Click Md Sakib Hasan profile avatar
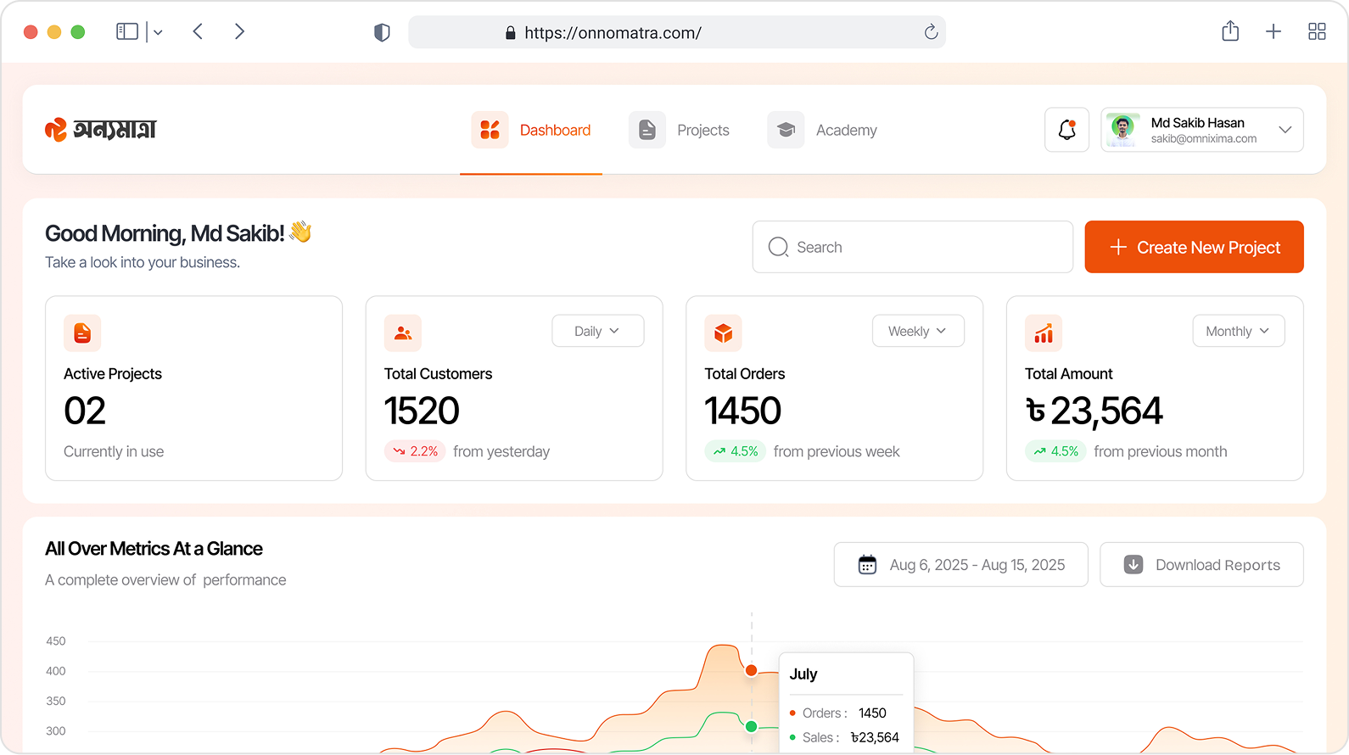 (x=1123, y=130)
